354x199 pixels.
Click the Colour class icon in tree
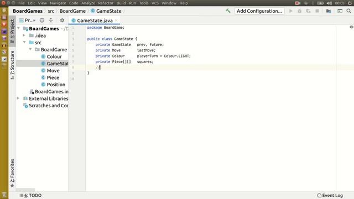[x=43, y=56]
